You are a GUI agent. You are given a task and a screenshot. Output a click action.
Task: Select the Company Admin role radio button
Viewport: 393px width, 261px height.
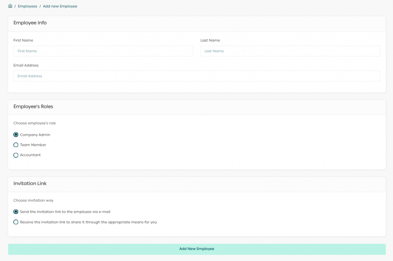click(16, 135)
